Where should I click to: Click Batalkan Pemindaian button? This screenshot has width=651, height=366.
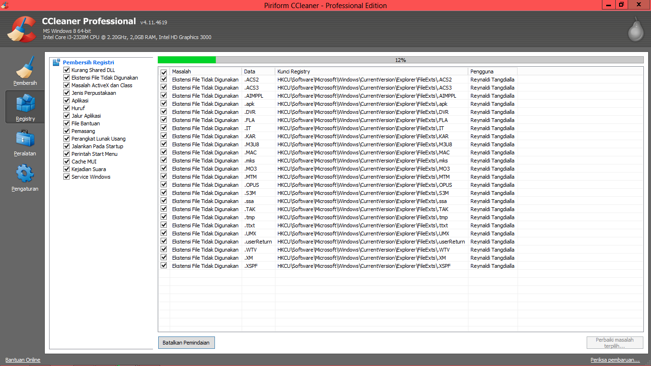tap(186, 343)
